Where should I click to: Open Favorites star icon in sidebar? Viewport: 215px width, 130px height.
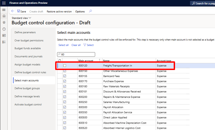(4, 22)
